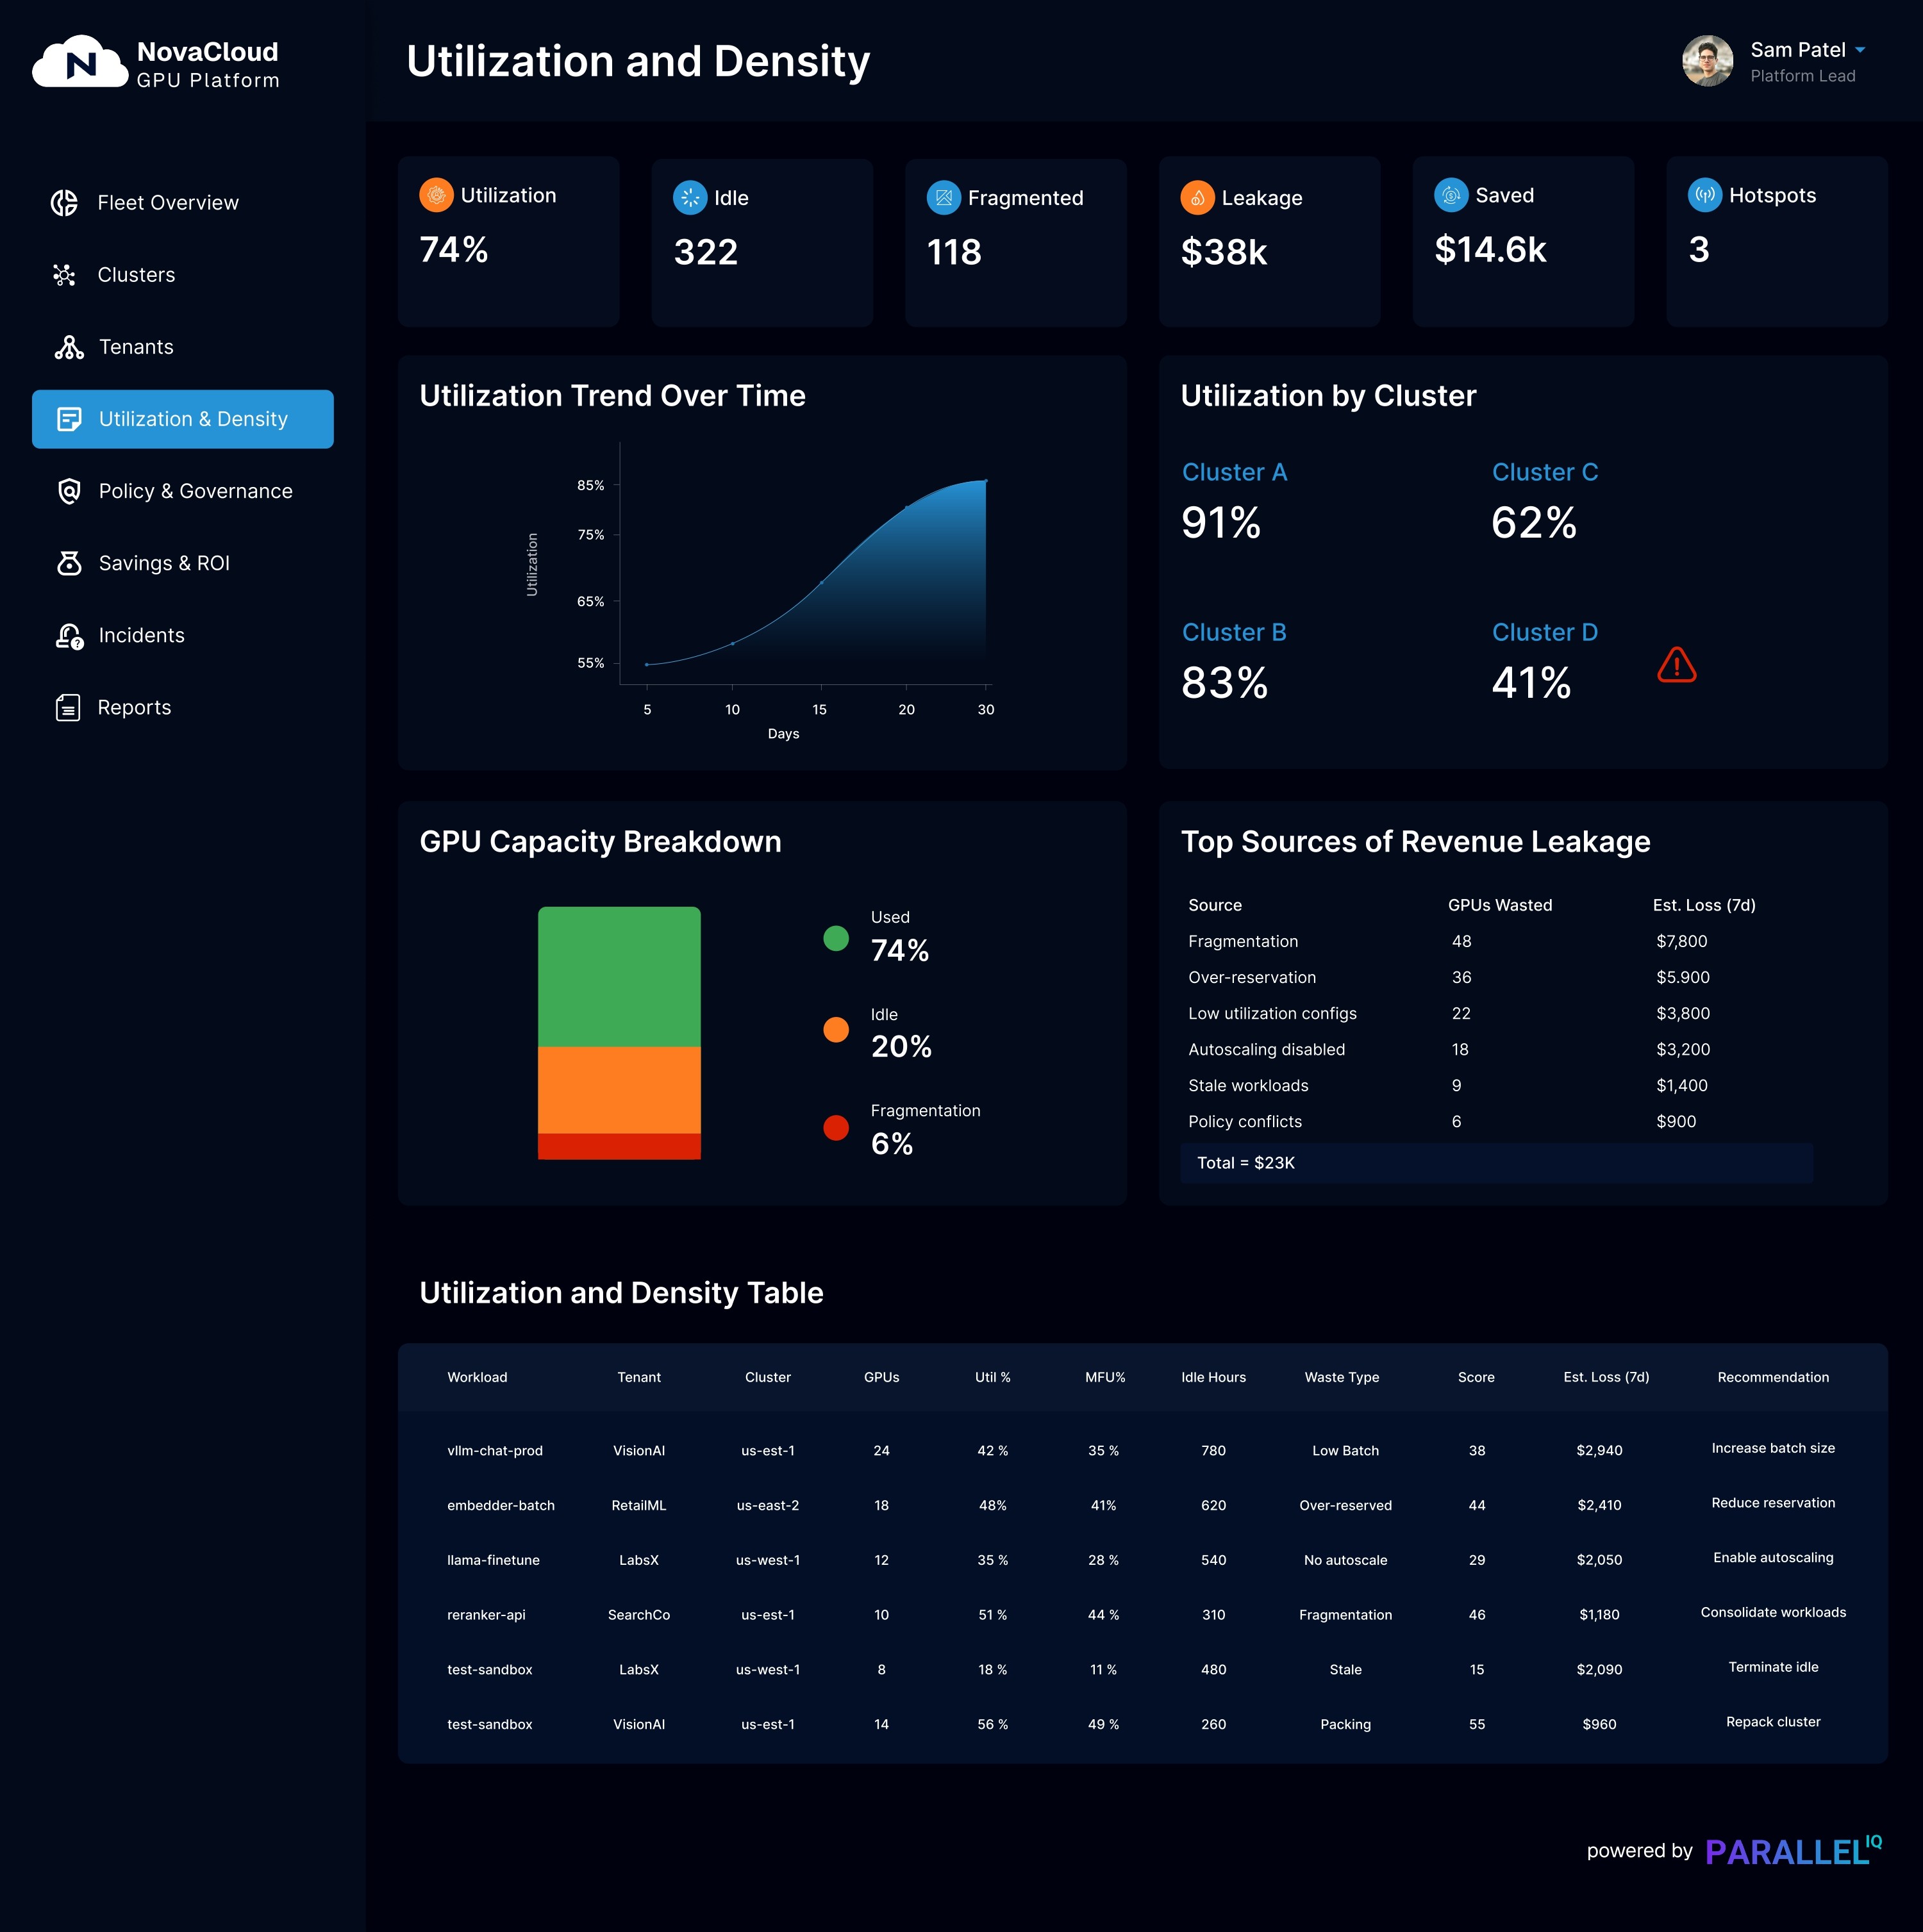This screenshot has width=1923, height=1932.
Task: Click the Clusters network icon
Action: click(64, 275)
